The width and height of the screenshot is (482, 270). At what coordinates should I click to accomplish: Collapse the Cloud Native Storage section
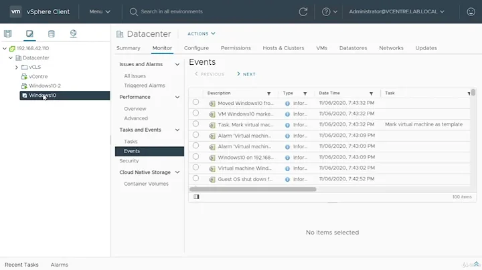coord(177,172)
